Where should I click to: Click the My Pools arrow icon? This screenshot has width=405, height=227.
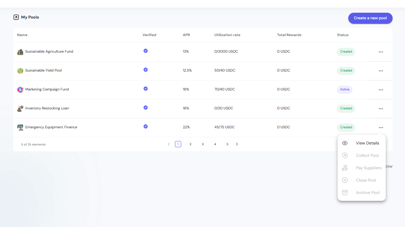(16, 17)
